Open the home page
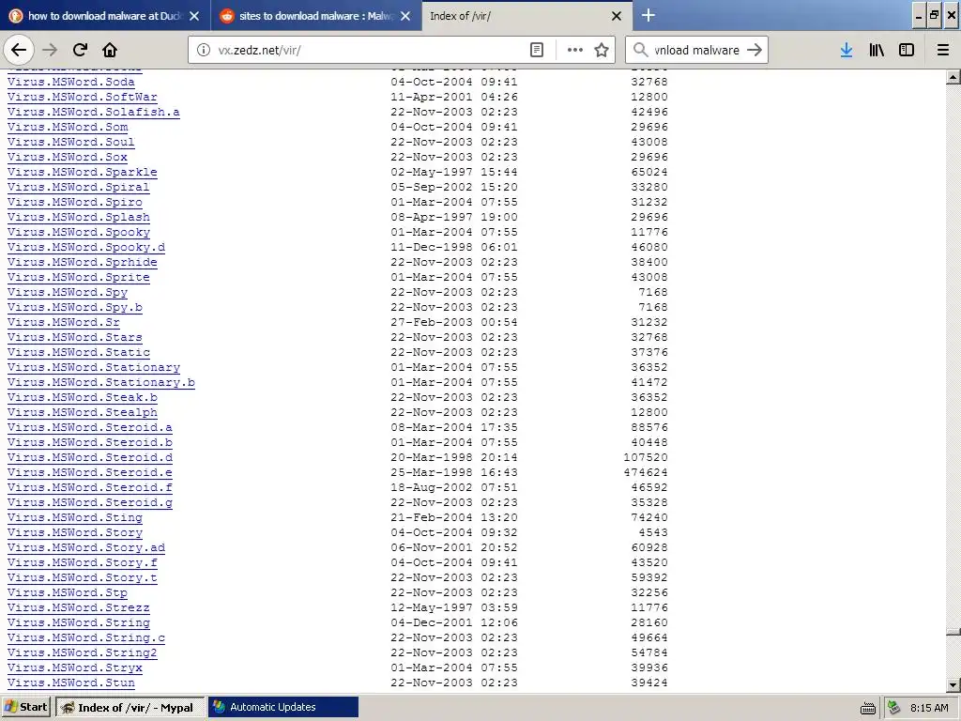 click(110, 50)
